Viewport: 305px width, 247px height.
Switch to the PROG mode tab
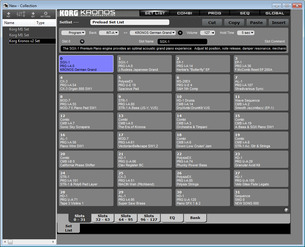(x=215, y=13)
